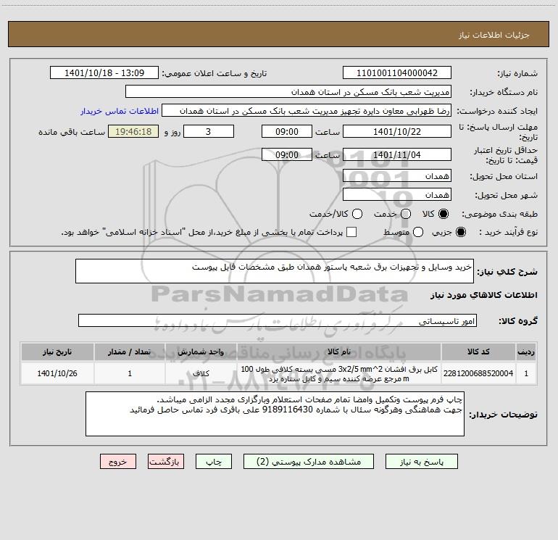Click the price validity date 1401/11/04 field
This screenshot has height=540, width=558.
[x=397, y=154]
